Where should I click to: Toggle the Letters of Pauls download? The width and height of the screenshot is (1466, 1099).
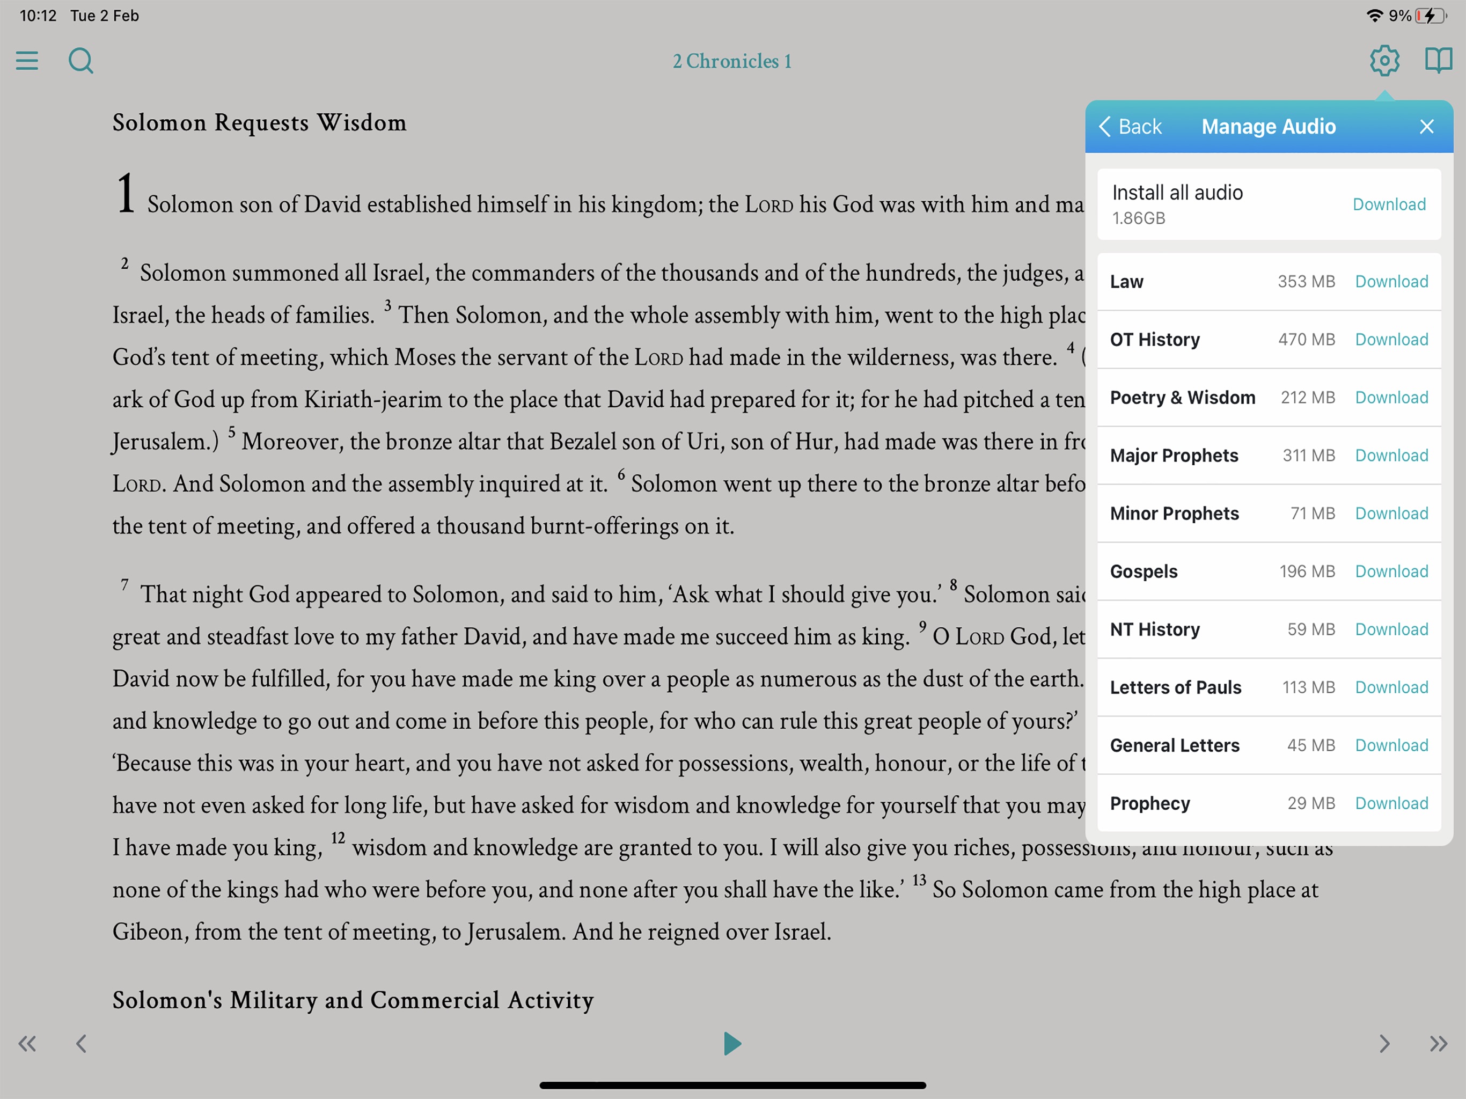tap(1390, 687)
